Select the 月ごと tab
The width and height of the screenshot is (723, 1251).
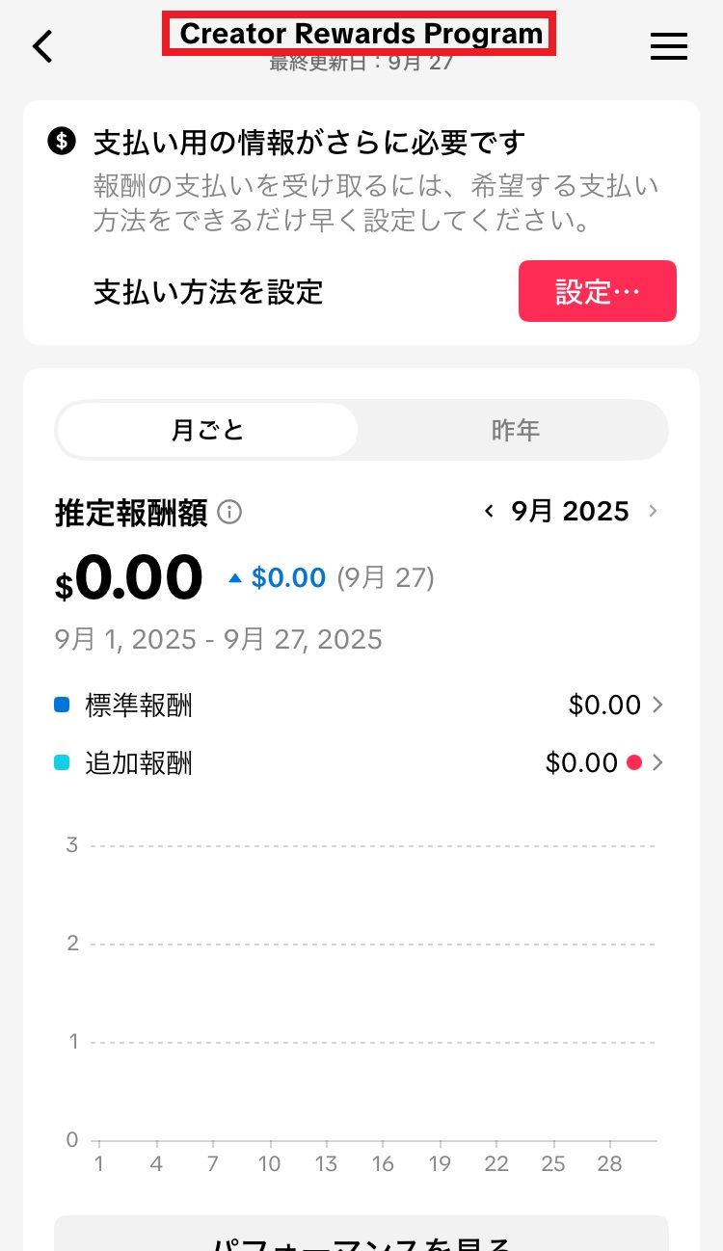click(207, 430)
